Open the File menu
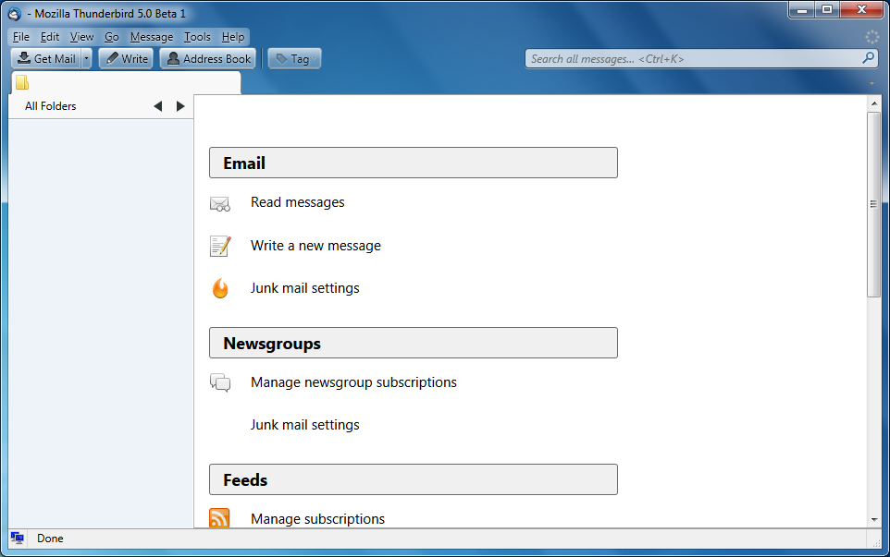Image resolution: width=890 pixels, height=557 pixels. click(21, 37)
